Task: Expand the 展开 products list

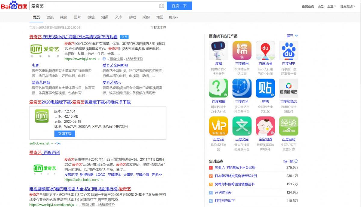Action: tap(292, 36)
